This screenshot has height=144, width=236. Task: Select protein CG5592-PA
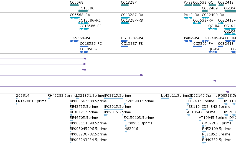point(203,44)
